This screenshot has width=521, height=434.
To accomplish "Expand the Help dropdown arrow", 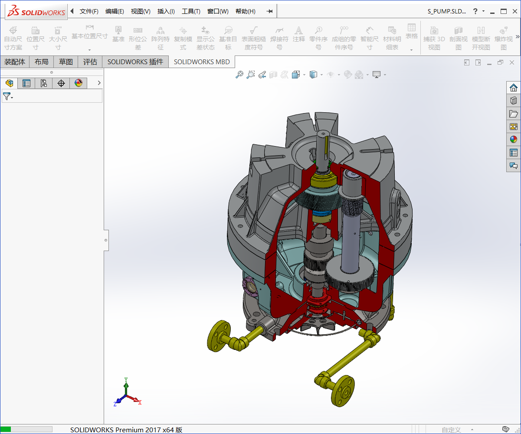I will (x=484, y=11).
